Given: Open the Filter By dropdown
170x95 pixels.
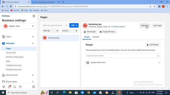Looking at the screenshot, I should coord(51,31).
